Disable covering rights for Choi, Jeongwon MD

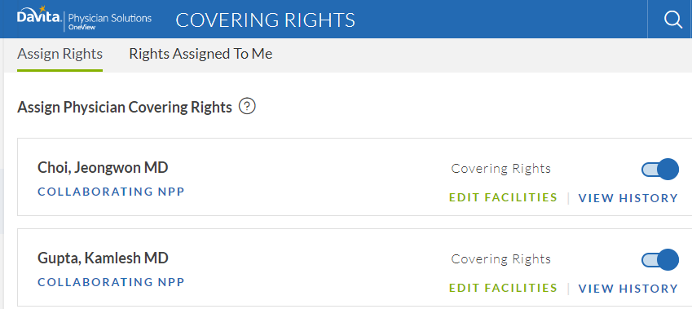tap(659, 169)
